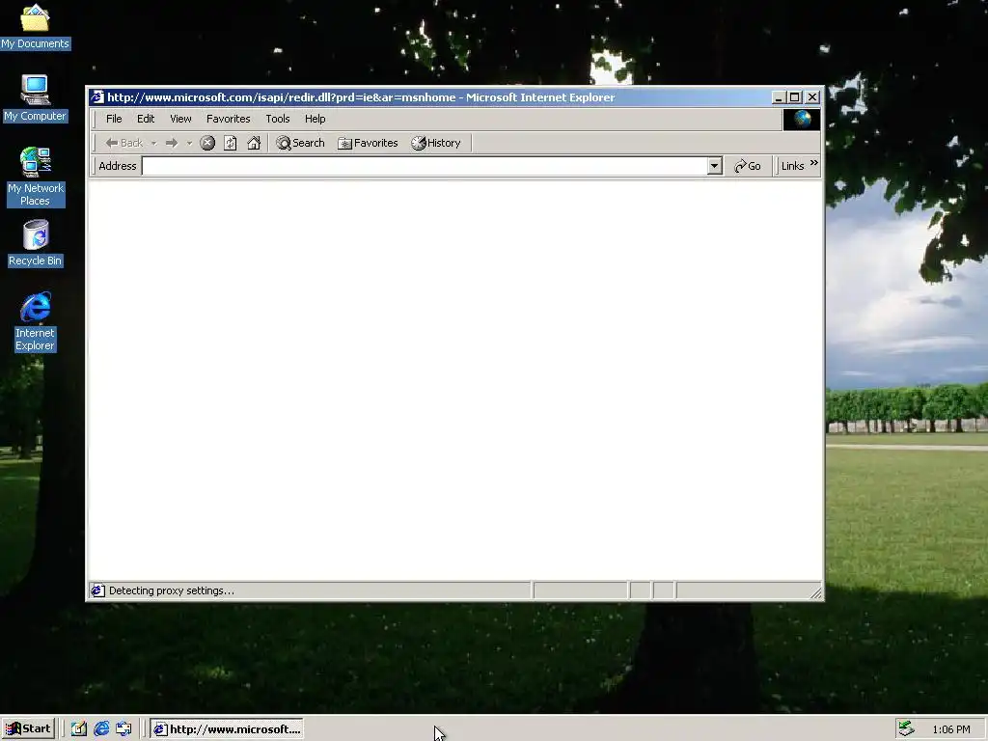Click the 'Detecting proxy settings...' status text
The image size is (988, 741).
click(x=172, y=590)
